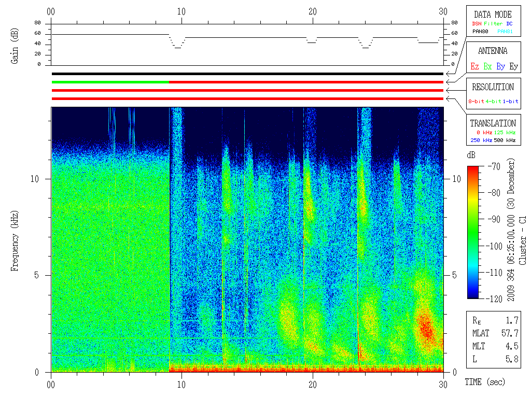Click the cyan PAN81 label
Viewport: 531px width, 398px height.
[505, 32]
